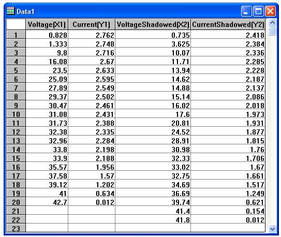
Task: Click the VoltageShadowed cell 17.6
Action: click(153, 114)
